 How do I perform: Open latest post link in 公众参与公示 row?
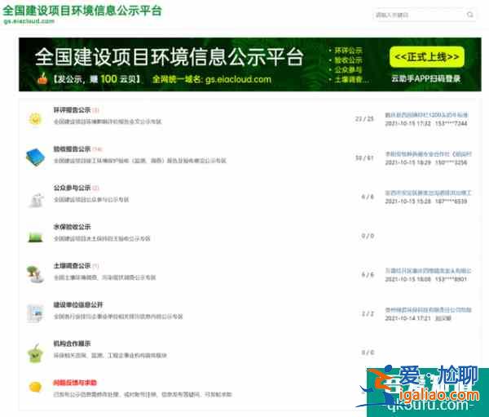428,193
